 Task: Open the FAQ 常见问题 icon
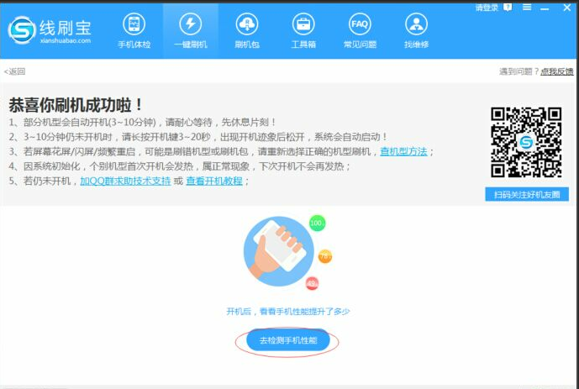click(360, 30)
